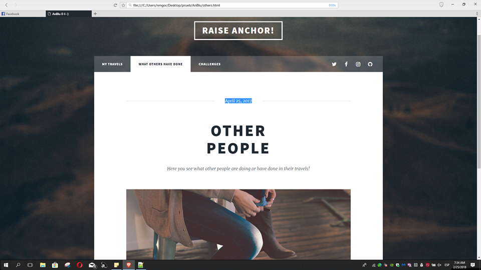
Task: Open File Explorer from the taskbar
Action: pyautogui.click(x=43, y=265)
